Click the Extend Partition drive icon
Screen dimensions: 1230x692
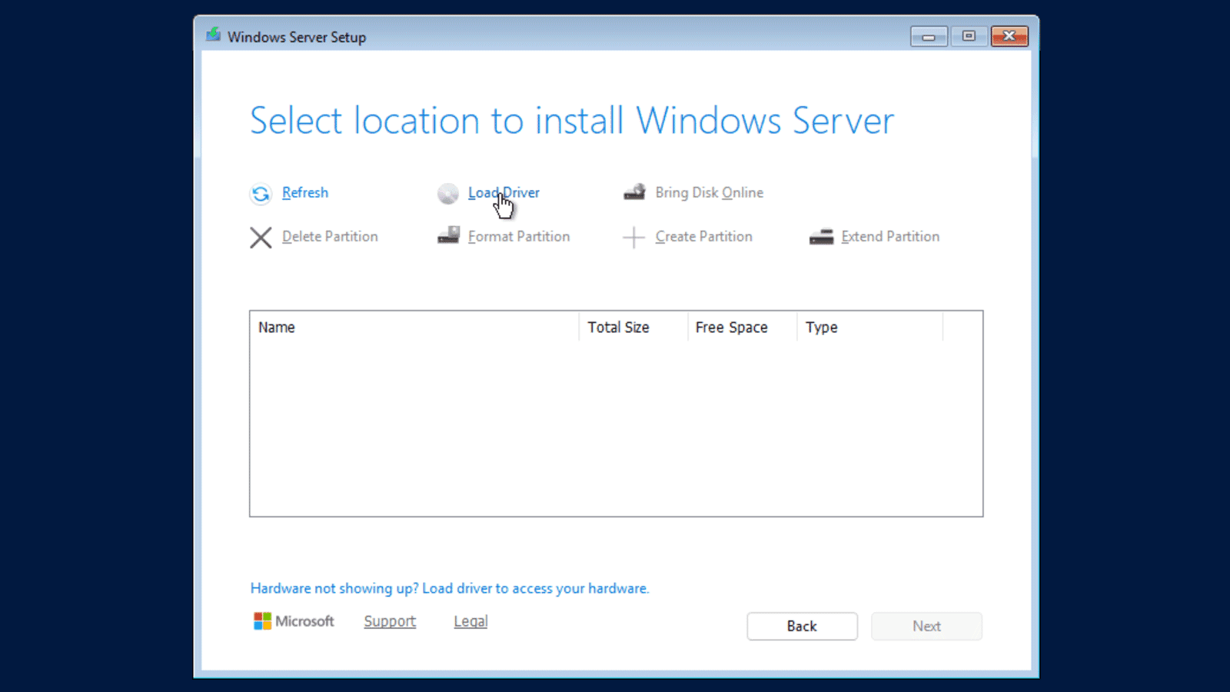click(x=821, y=237)
